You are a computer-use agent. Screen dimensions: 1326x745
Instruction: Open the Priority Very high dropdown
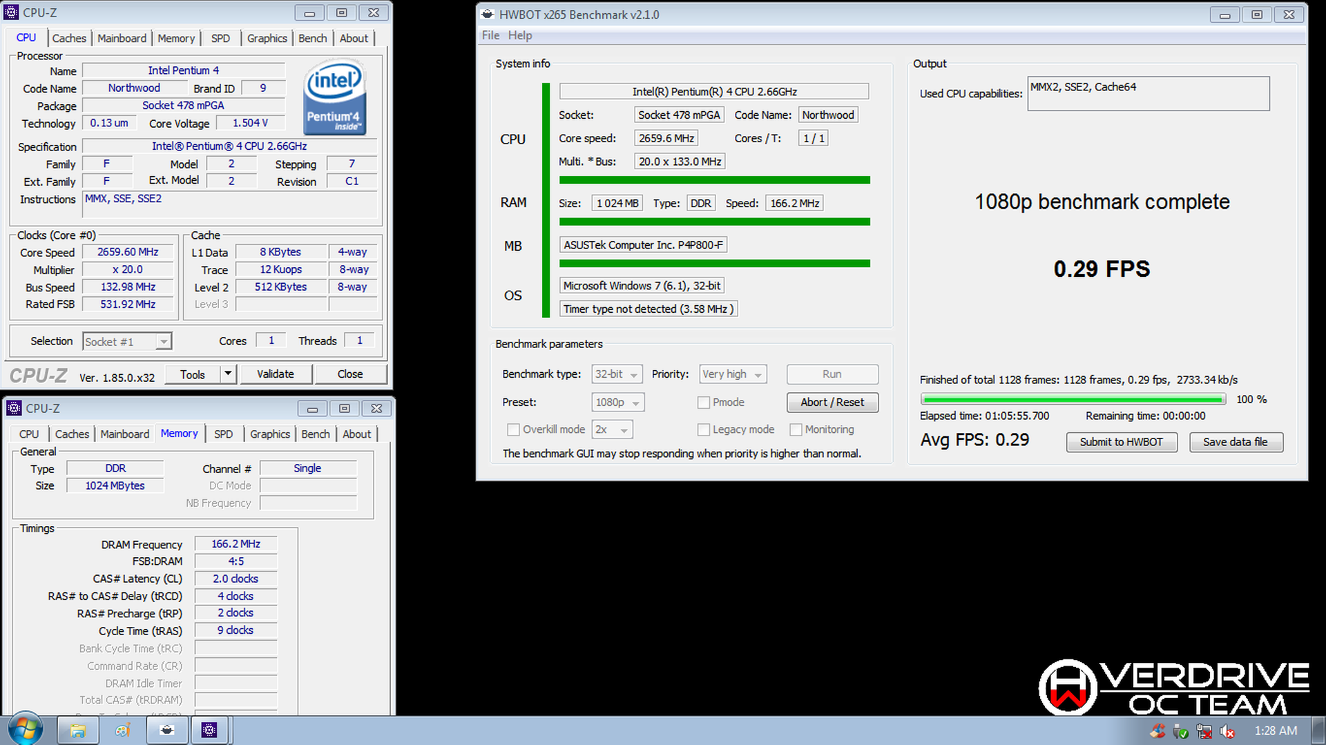(x=733, y=374)
